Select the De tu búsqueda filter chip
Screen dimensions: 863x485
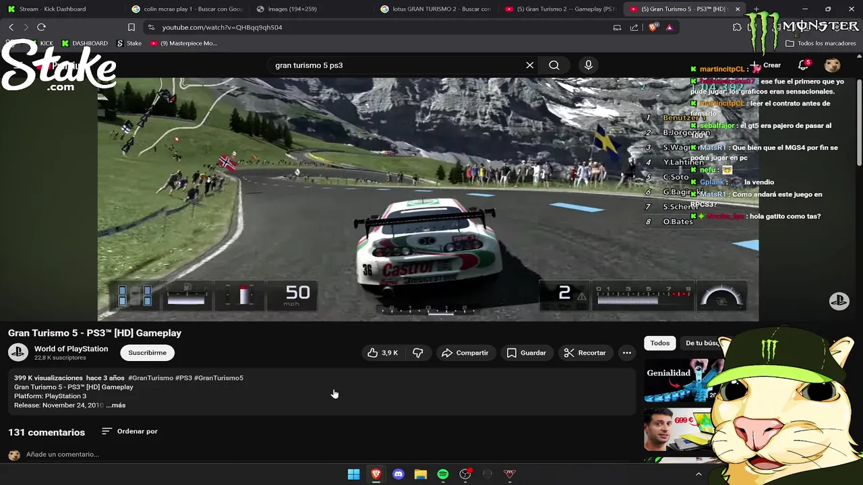(702, 343)
